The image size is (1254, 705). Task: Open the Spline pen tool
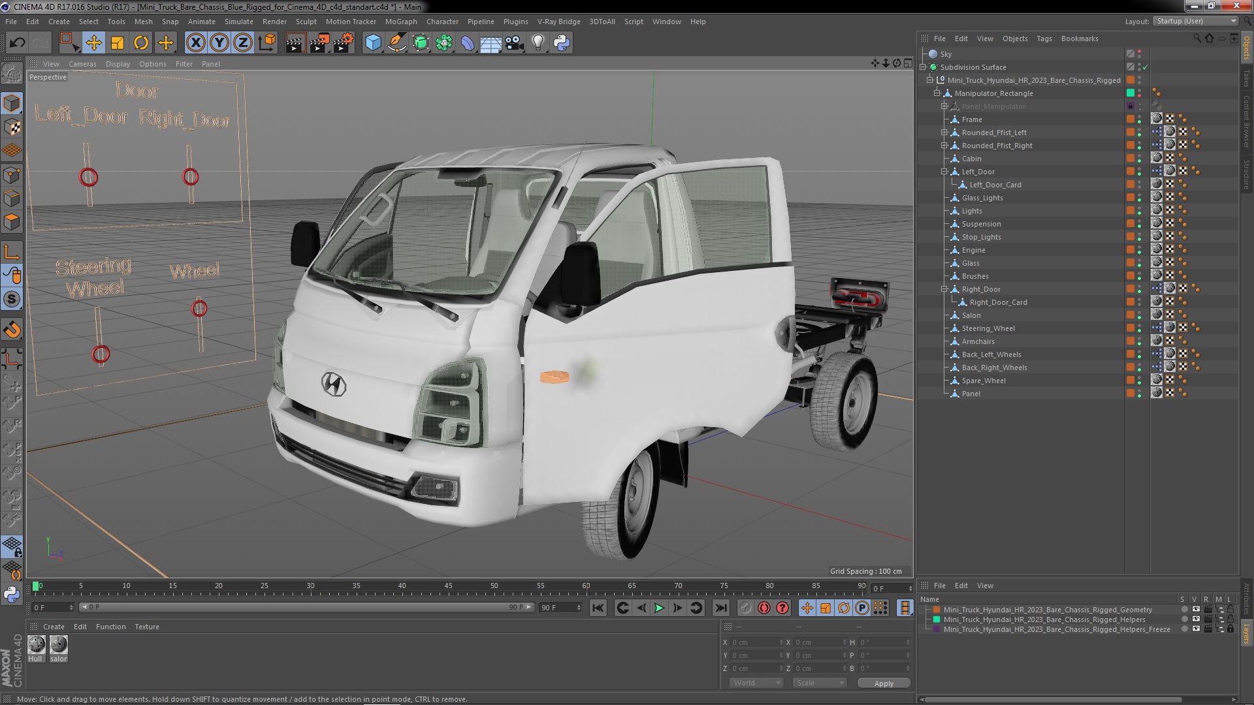click(396, 43)
